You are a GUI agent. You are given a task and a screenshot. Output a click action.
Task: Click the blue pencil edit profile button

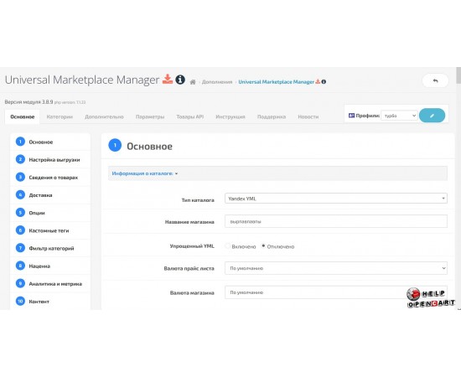point(432,116)
